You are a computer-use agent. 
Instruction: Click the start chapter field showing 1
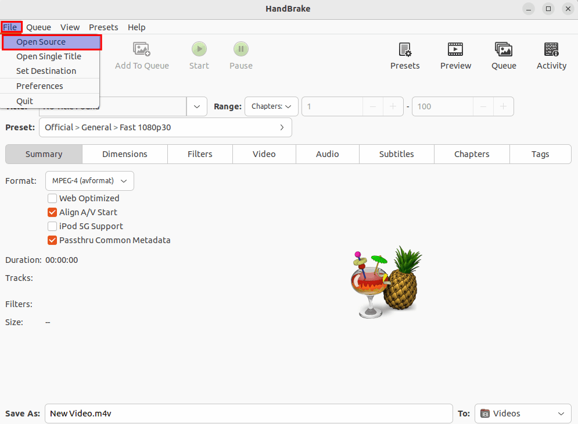coord(332,106)
